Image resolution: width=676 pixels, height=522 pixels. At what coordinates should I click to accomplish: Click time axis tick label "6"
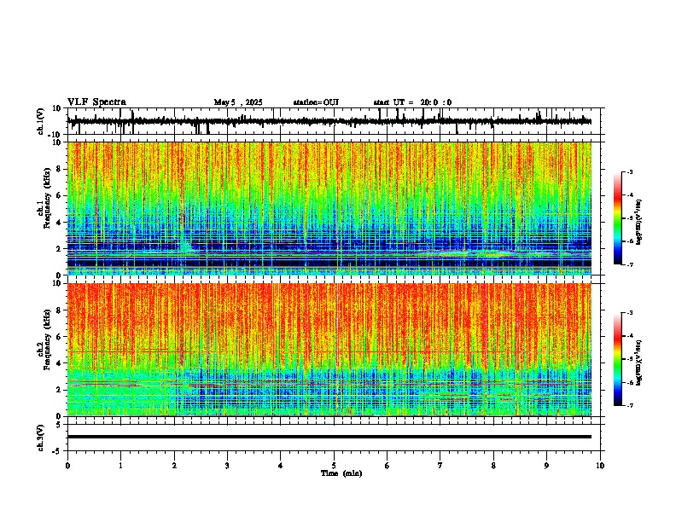[x=388, y=466]
